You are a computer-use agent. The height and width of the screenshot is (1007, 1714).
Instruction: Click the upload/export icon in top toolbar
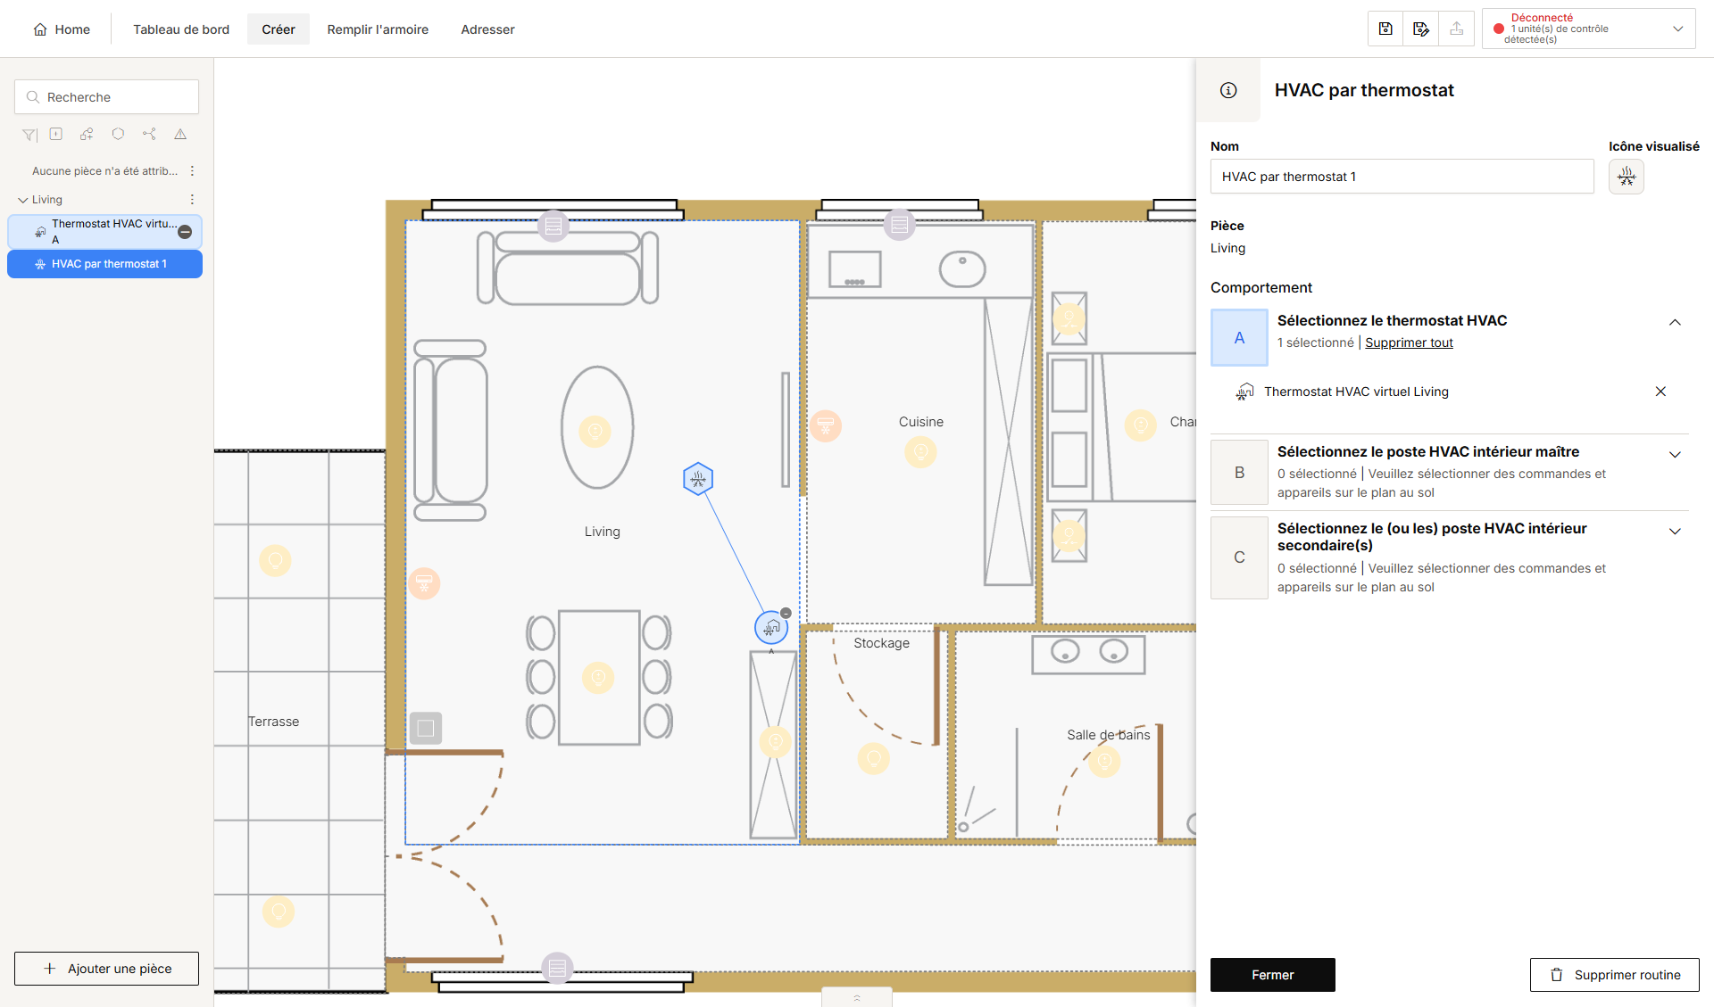pyautogui.click(x=1457, y=29)
